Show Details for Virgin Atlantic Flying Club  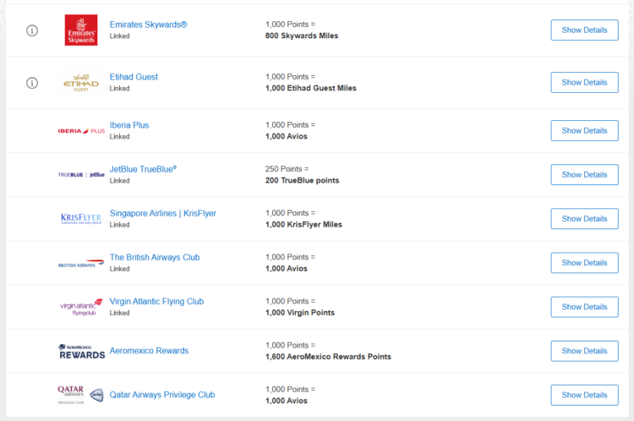coord(584,307)
